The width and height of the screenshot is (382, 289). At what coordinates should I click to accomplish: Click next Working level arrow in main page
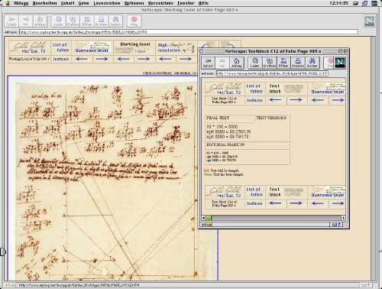[144, 59]
